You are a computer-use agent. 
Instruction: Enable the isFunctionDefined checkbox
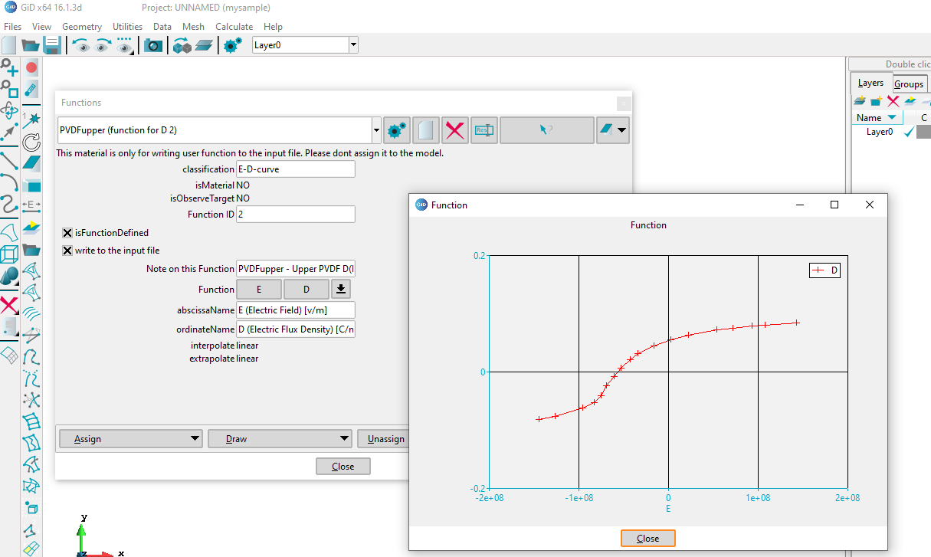pyautogui.click(x=67, y=233)
